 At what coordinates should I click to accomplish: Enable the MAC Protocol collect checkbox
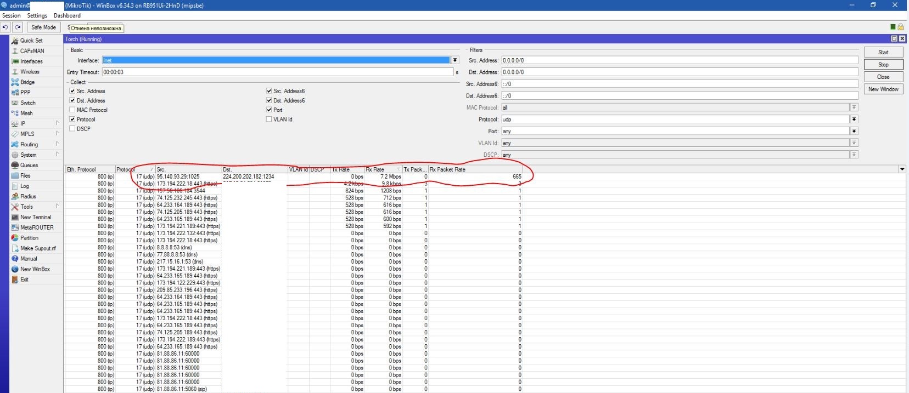point(72,110)
